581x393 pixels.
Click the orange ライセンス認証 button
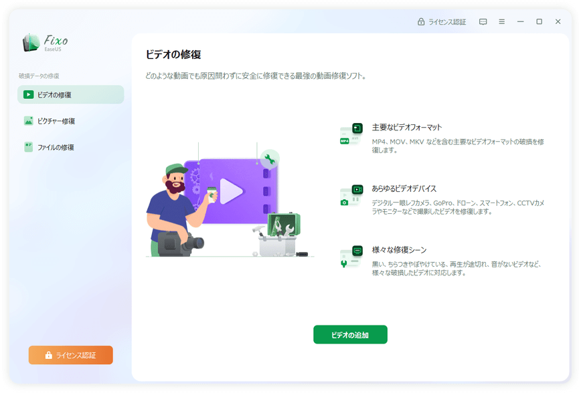coord(70,355)
